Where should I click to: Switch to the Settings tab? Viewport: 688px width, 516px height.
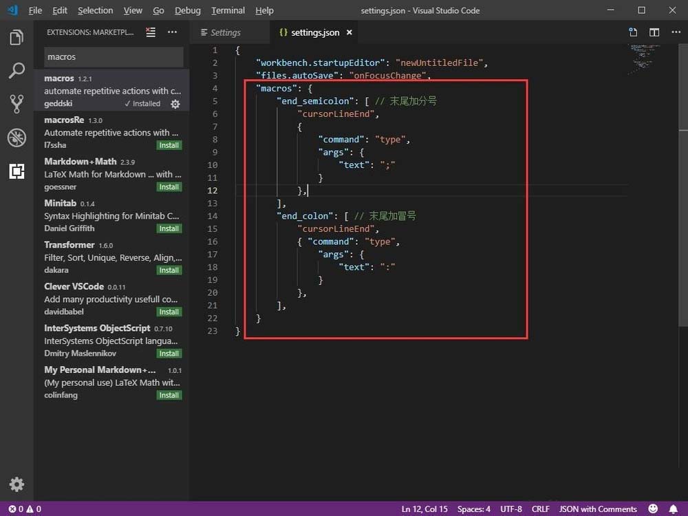point(225,32)
